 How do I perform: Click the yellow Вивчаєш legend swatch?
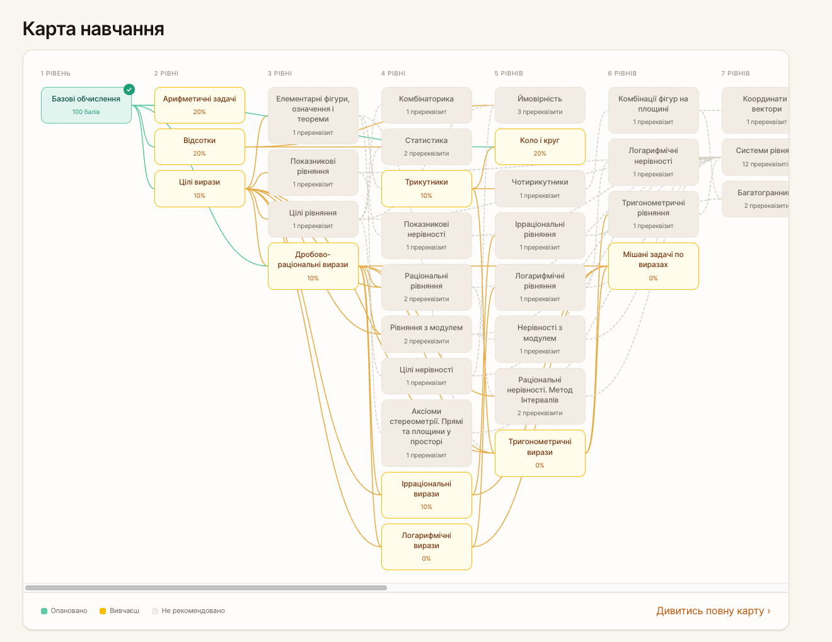103,611
